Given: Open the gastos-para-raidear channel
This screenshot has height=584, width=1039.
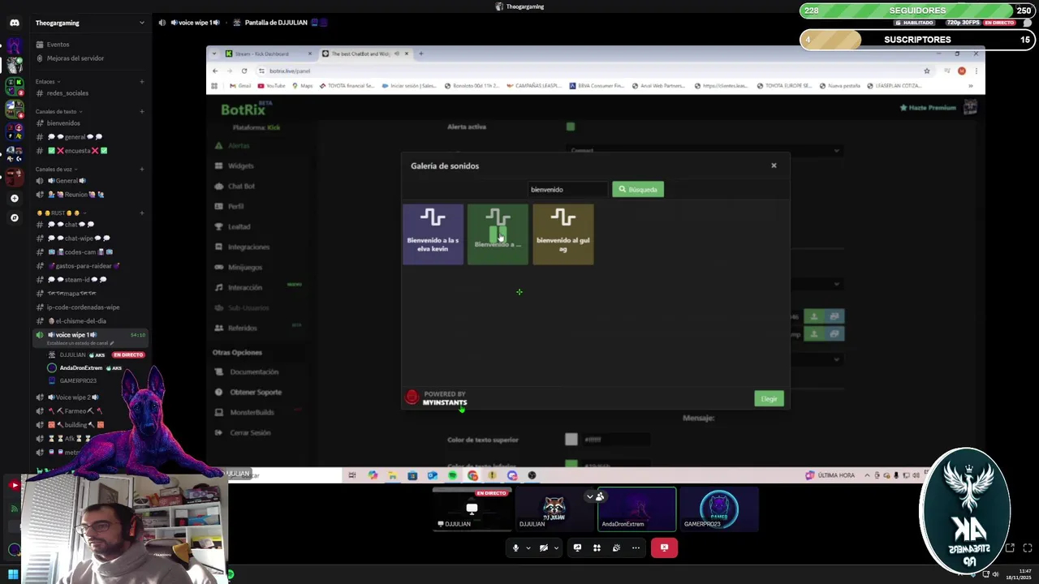Looking at the screenshot, I should click(84, 266).
